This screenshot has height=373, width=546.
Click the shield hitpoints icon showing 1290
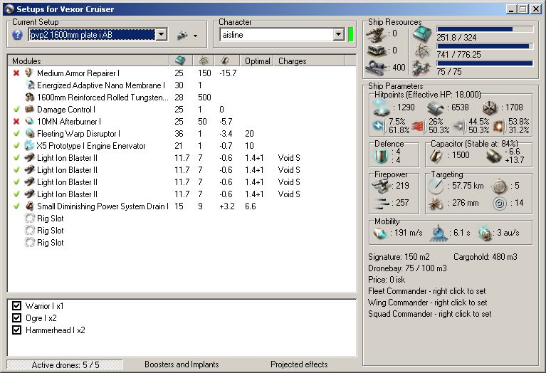tap(382, 107)
